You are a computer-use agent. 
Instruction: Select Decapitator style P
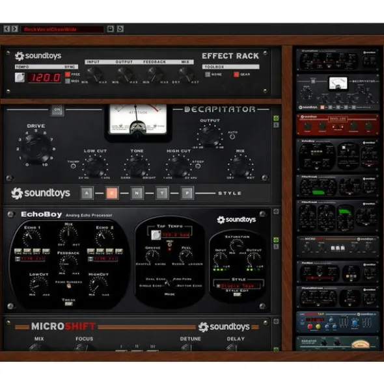(x=187, y=193)
